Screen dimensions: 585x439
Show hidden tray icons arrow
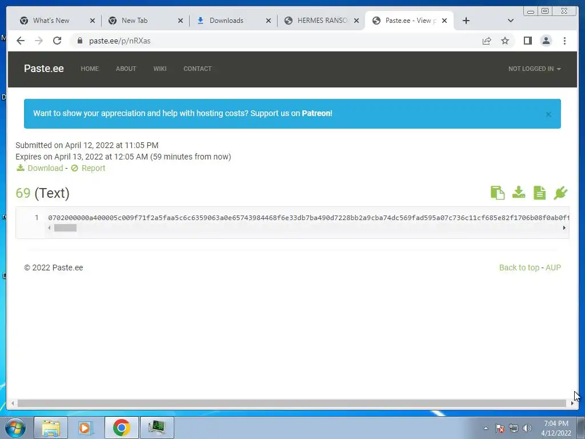click(x=486, y=428)
